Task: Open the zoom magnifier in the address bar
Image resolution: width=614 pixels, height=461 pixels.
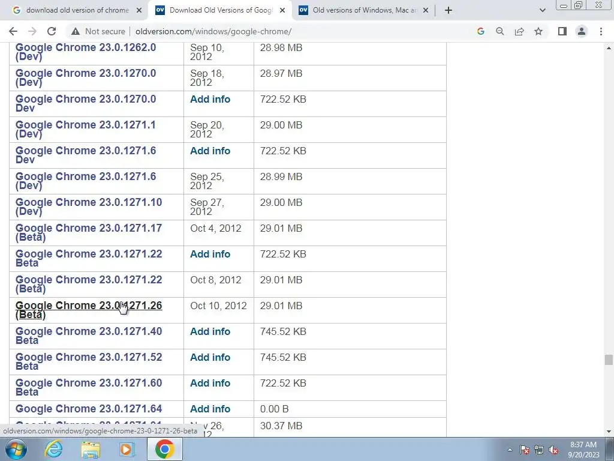Action: tap(500, 31)
